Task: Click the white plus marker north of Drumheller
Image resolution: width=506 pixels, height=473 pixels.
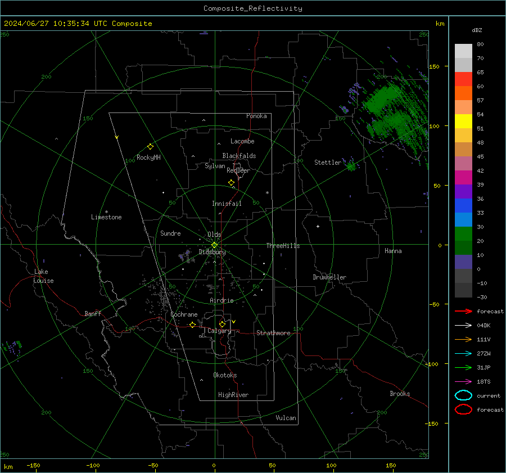Action: 318,226
